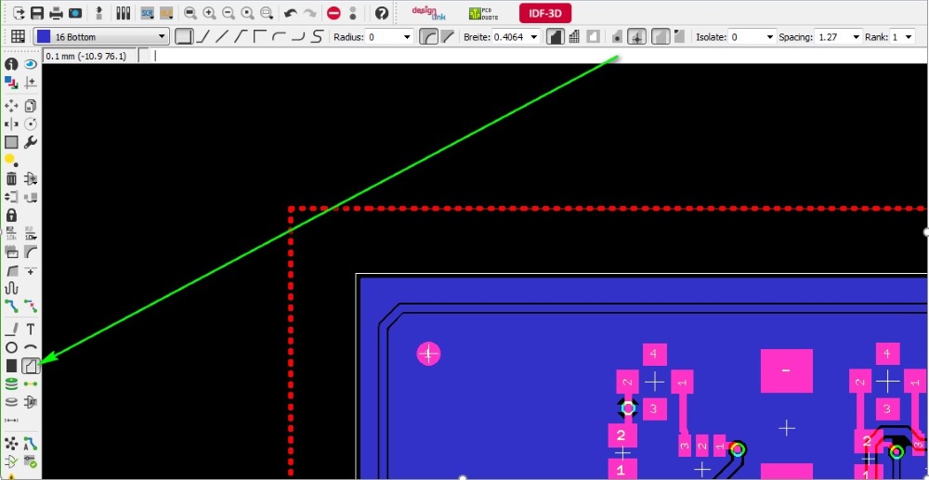
Task: Set polygon pour to hatch
Action: [x=573, y=37]
